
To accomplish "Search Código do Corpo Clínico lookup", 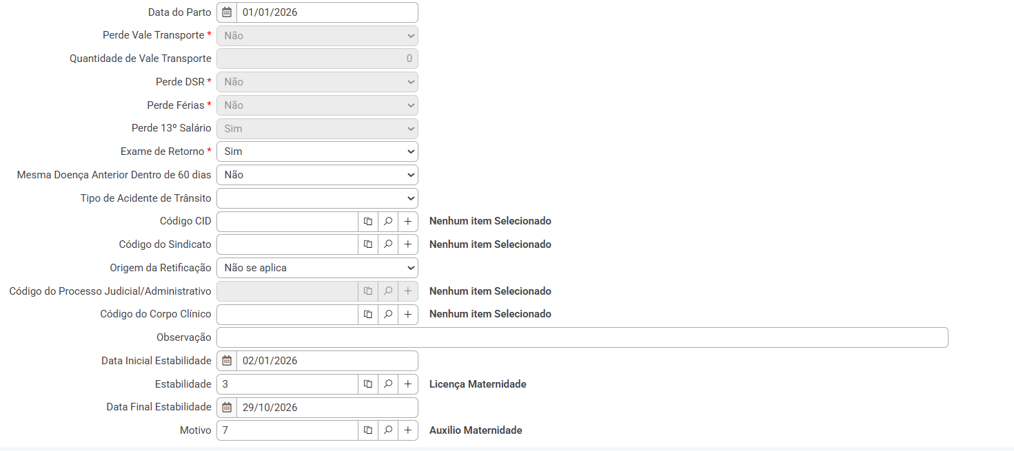I will (x=388, y=315).
